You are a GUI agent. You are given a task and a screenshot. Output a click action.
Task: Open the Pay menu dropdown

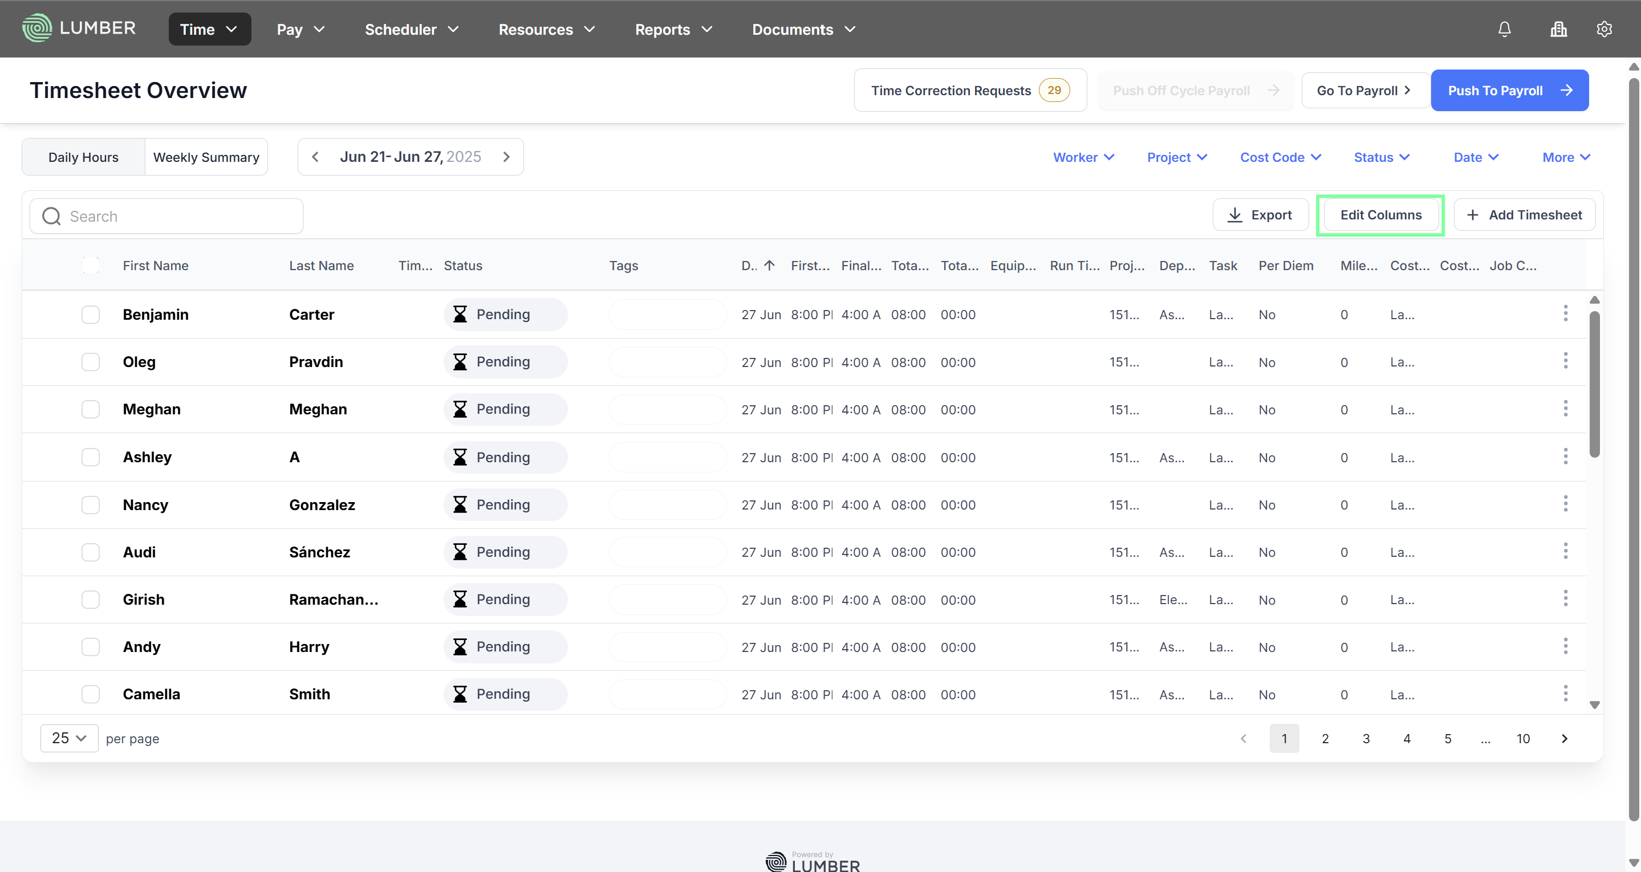(300, 29)
